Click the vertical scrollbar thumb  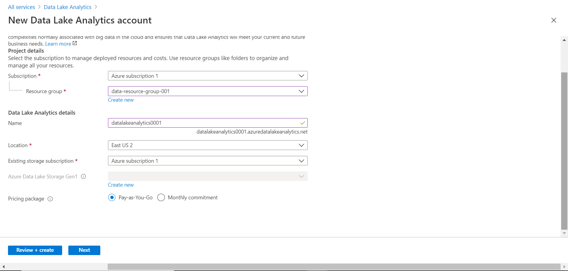(x=564, y=150)
